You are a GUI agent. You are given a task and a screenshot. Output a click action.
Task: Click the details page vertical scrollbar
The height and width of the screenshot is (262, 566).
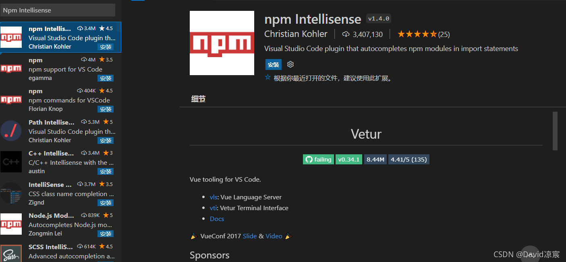[555, 131]
